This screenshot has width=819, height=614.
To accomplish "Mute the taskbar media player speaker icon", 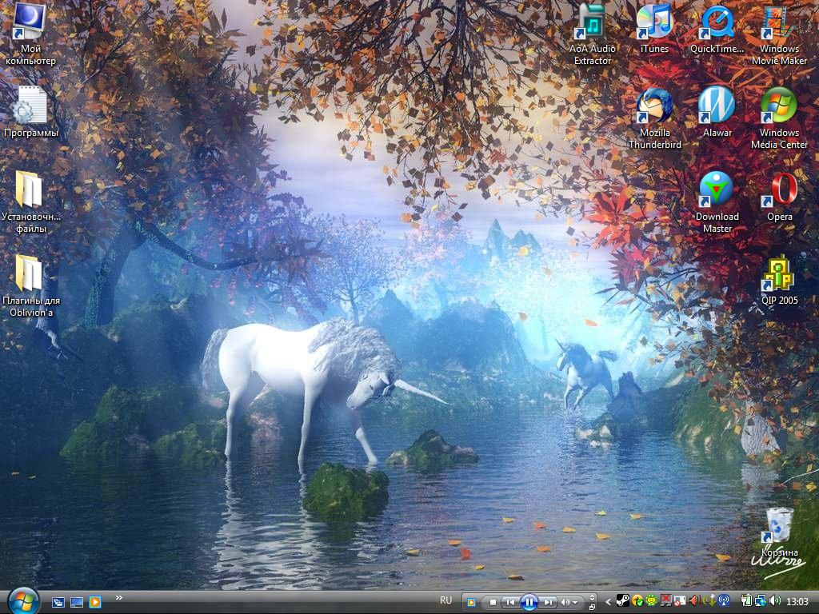I will pos(565,602).
